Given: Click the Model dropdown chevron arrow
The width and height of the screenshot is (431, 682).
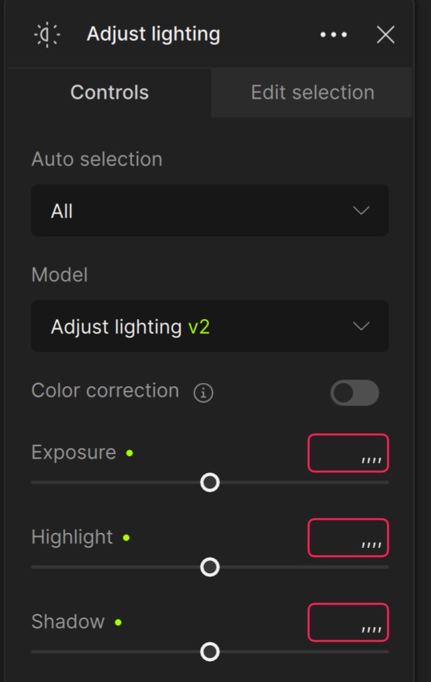Looking at the screenshot, I should click(361, 326).
